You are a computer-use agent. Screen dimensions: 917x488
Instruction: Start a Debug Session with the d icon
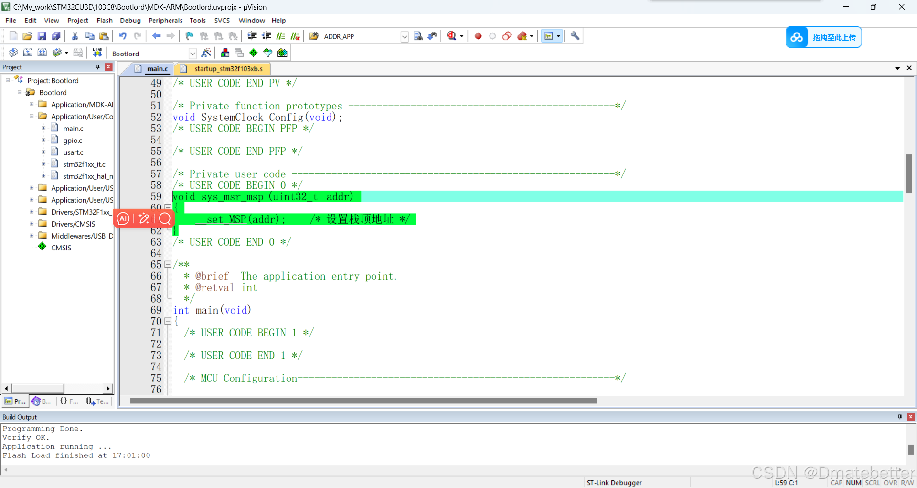pos(452,36)
